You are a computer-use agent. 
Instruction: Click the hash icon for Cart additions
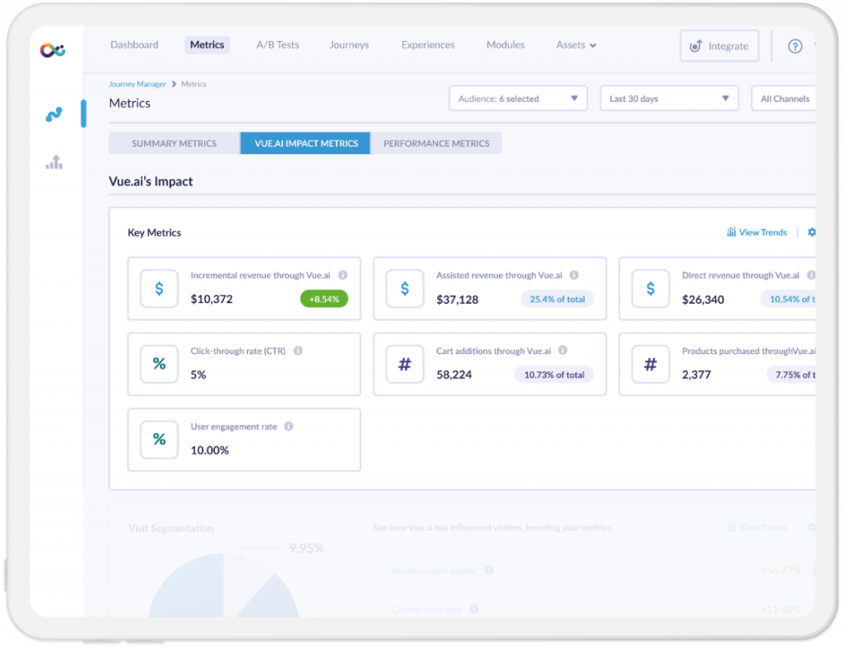point(405,364)
